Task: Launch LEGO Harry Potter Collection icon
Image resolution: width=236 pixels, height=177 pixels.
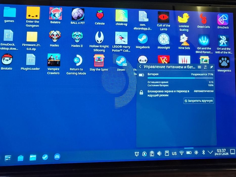Action: point(121,38)
